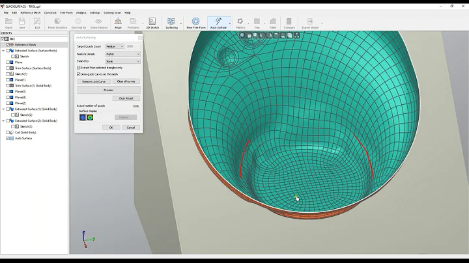The image size is (469, 263).
Task: Open the Settings menu
Action: pos(95,12)
